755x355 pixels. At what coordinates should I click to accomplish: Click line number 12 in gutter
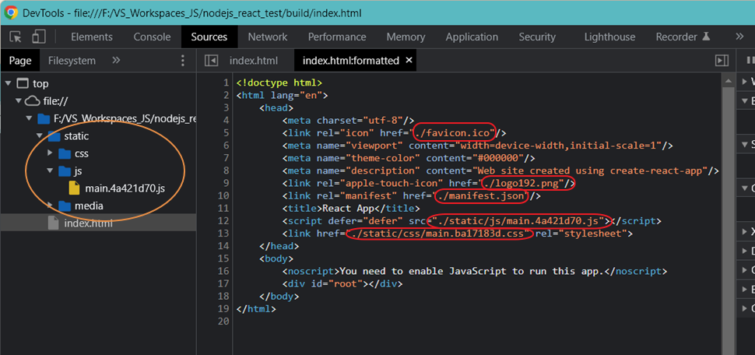tap(223, 220)
